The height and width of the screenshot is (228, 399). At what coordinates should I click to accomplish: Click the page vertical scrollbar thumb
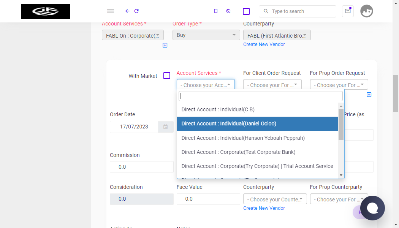pyautogui.click(x=396, y=93)
